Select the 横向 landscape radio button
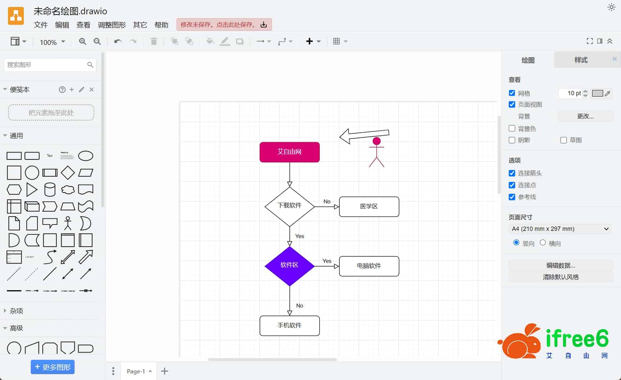The height and width of the screenshot is (380, 621). point(543,243)
